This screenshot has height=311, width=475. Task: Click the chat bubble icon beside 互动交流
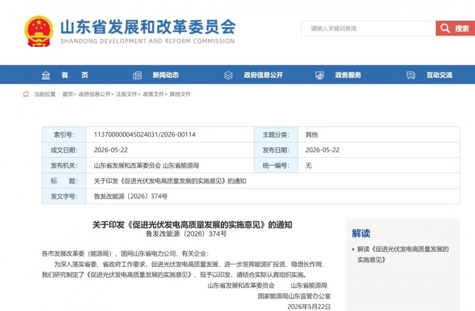(411, 75)
